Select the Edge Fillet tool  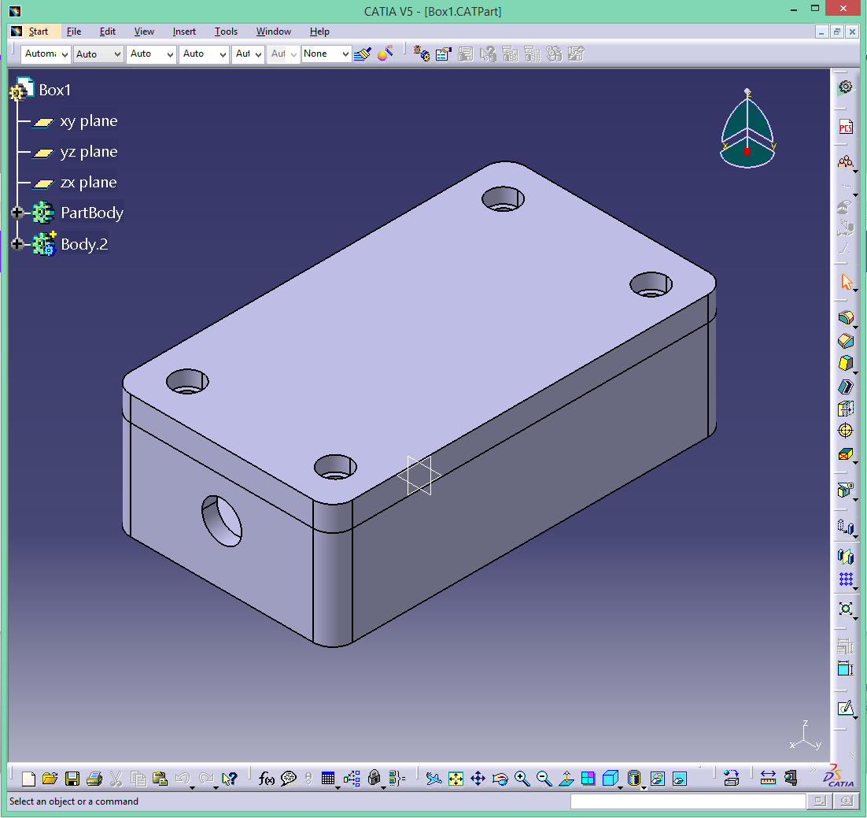[846, 317]
